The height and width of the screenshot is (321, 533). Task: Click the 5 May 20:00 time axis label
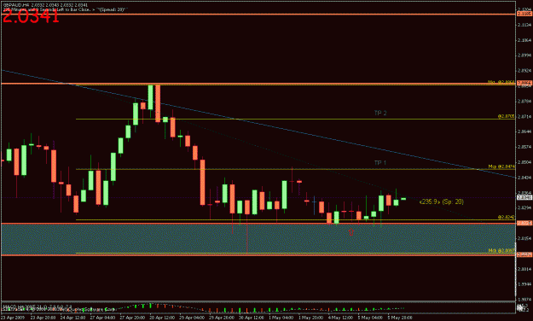coord(400,318)
